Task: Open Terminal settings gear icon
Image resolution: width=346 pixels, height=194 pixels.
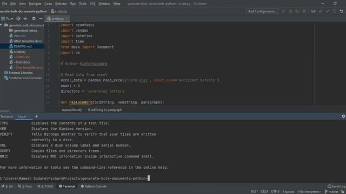Action: click(343, 116)
